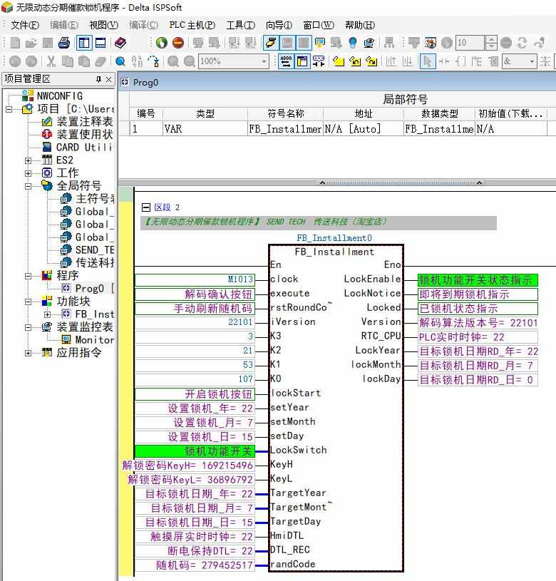Open the 工具(T) menu
The image size is (556, 581).
pyautogui.click(x=240, y=25)
